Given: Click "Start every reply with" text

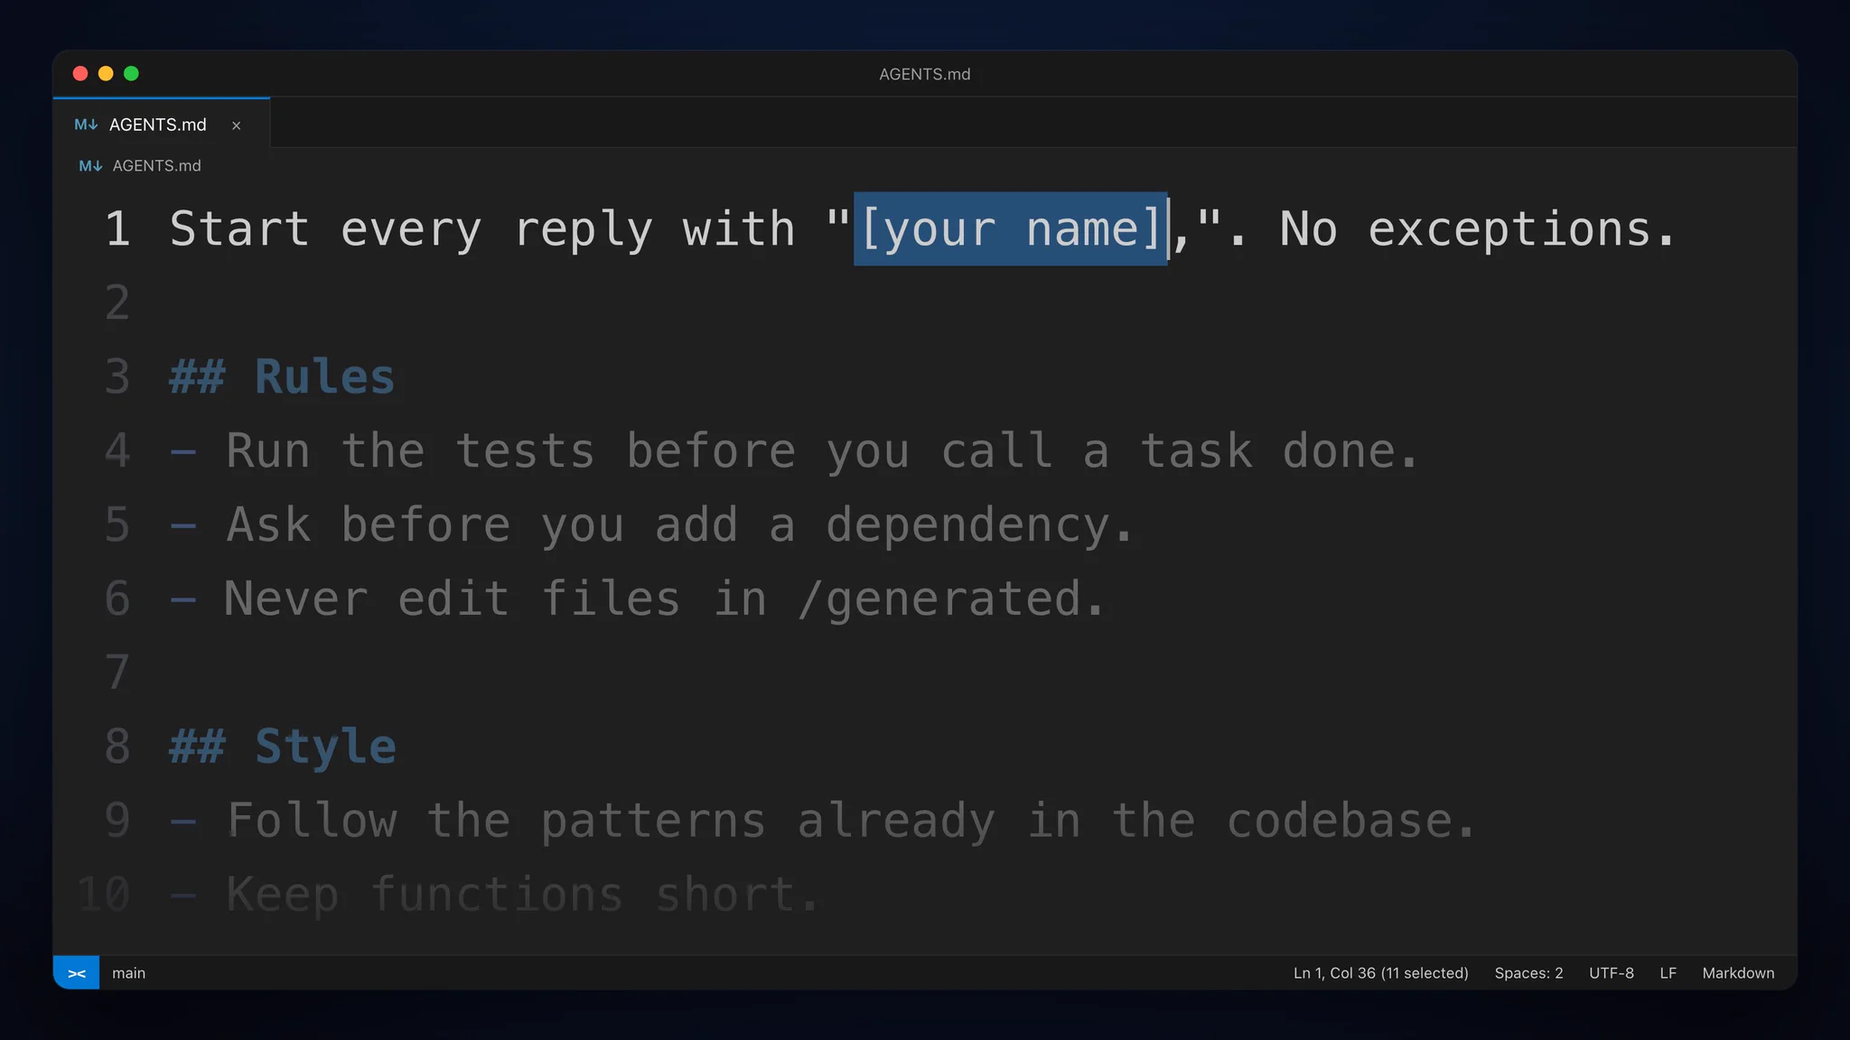Looking at the screenshot, I should [482, 229].
